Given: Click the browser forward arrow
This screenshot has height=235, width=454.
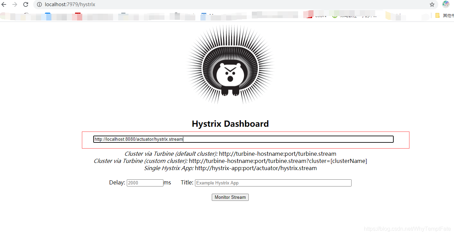Looking at the screenshot, I should pyautogui.click(x=15, y=4).
